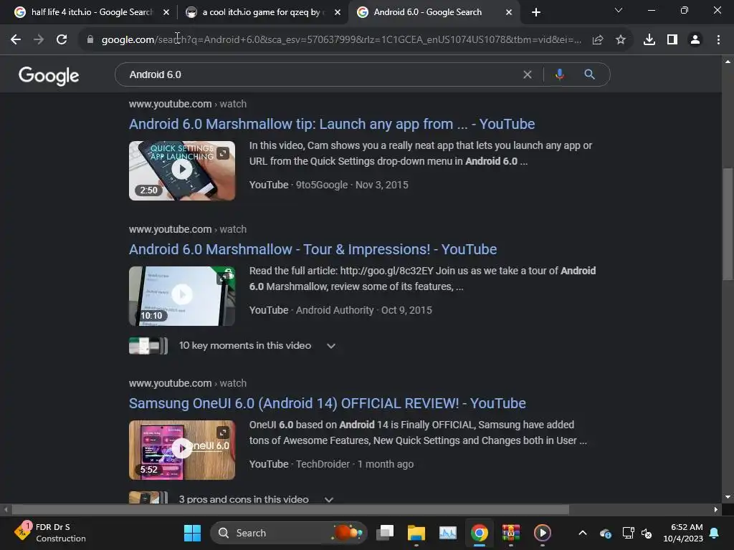This screenshot has height=550, width=734.
Task: Click the scroll up arrow on the scrollbar
Action: pos(728,62)
